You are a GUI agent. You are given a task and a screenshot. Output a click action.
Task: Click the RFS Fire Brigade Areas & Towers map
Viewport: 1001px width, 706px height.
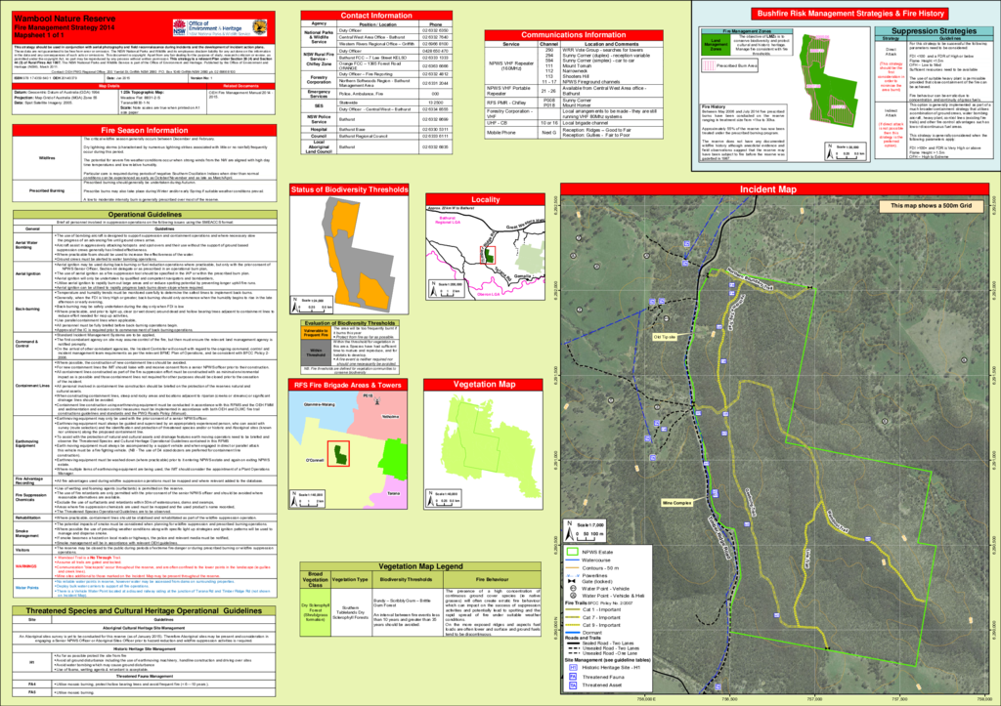[348, 449]
